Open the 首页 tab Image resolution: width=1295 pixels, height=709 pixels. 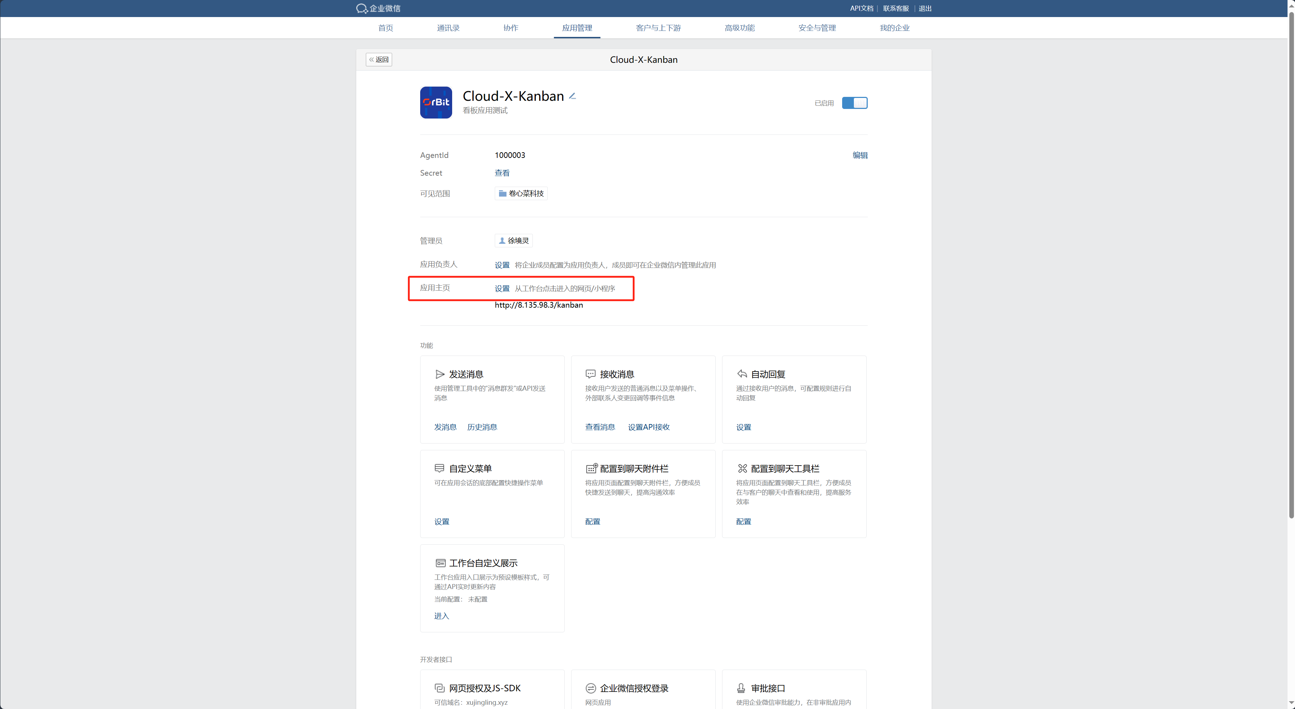(x=386, y=28)
